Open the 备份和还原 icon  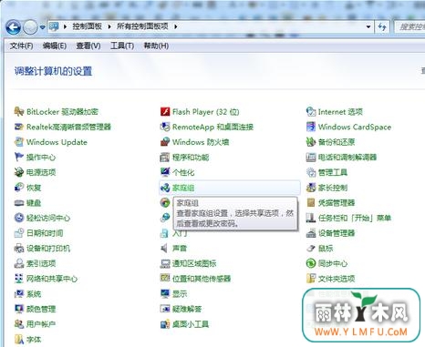pos(311,142)
